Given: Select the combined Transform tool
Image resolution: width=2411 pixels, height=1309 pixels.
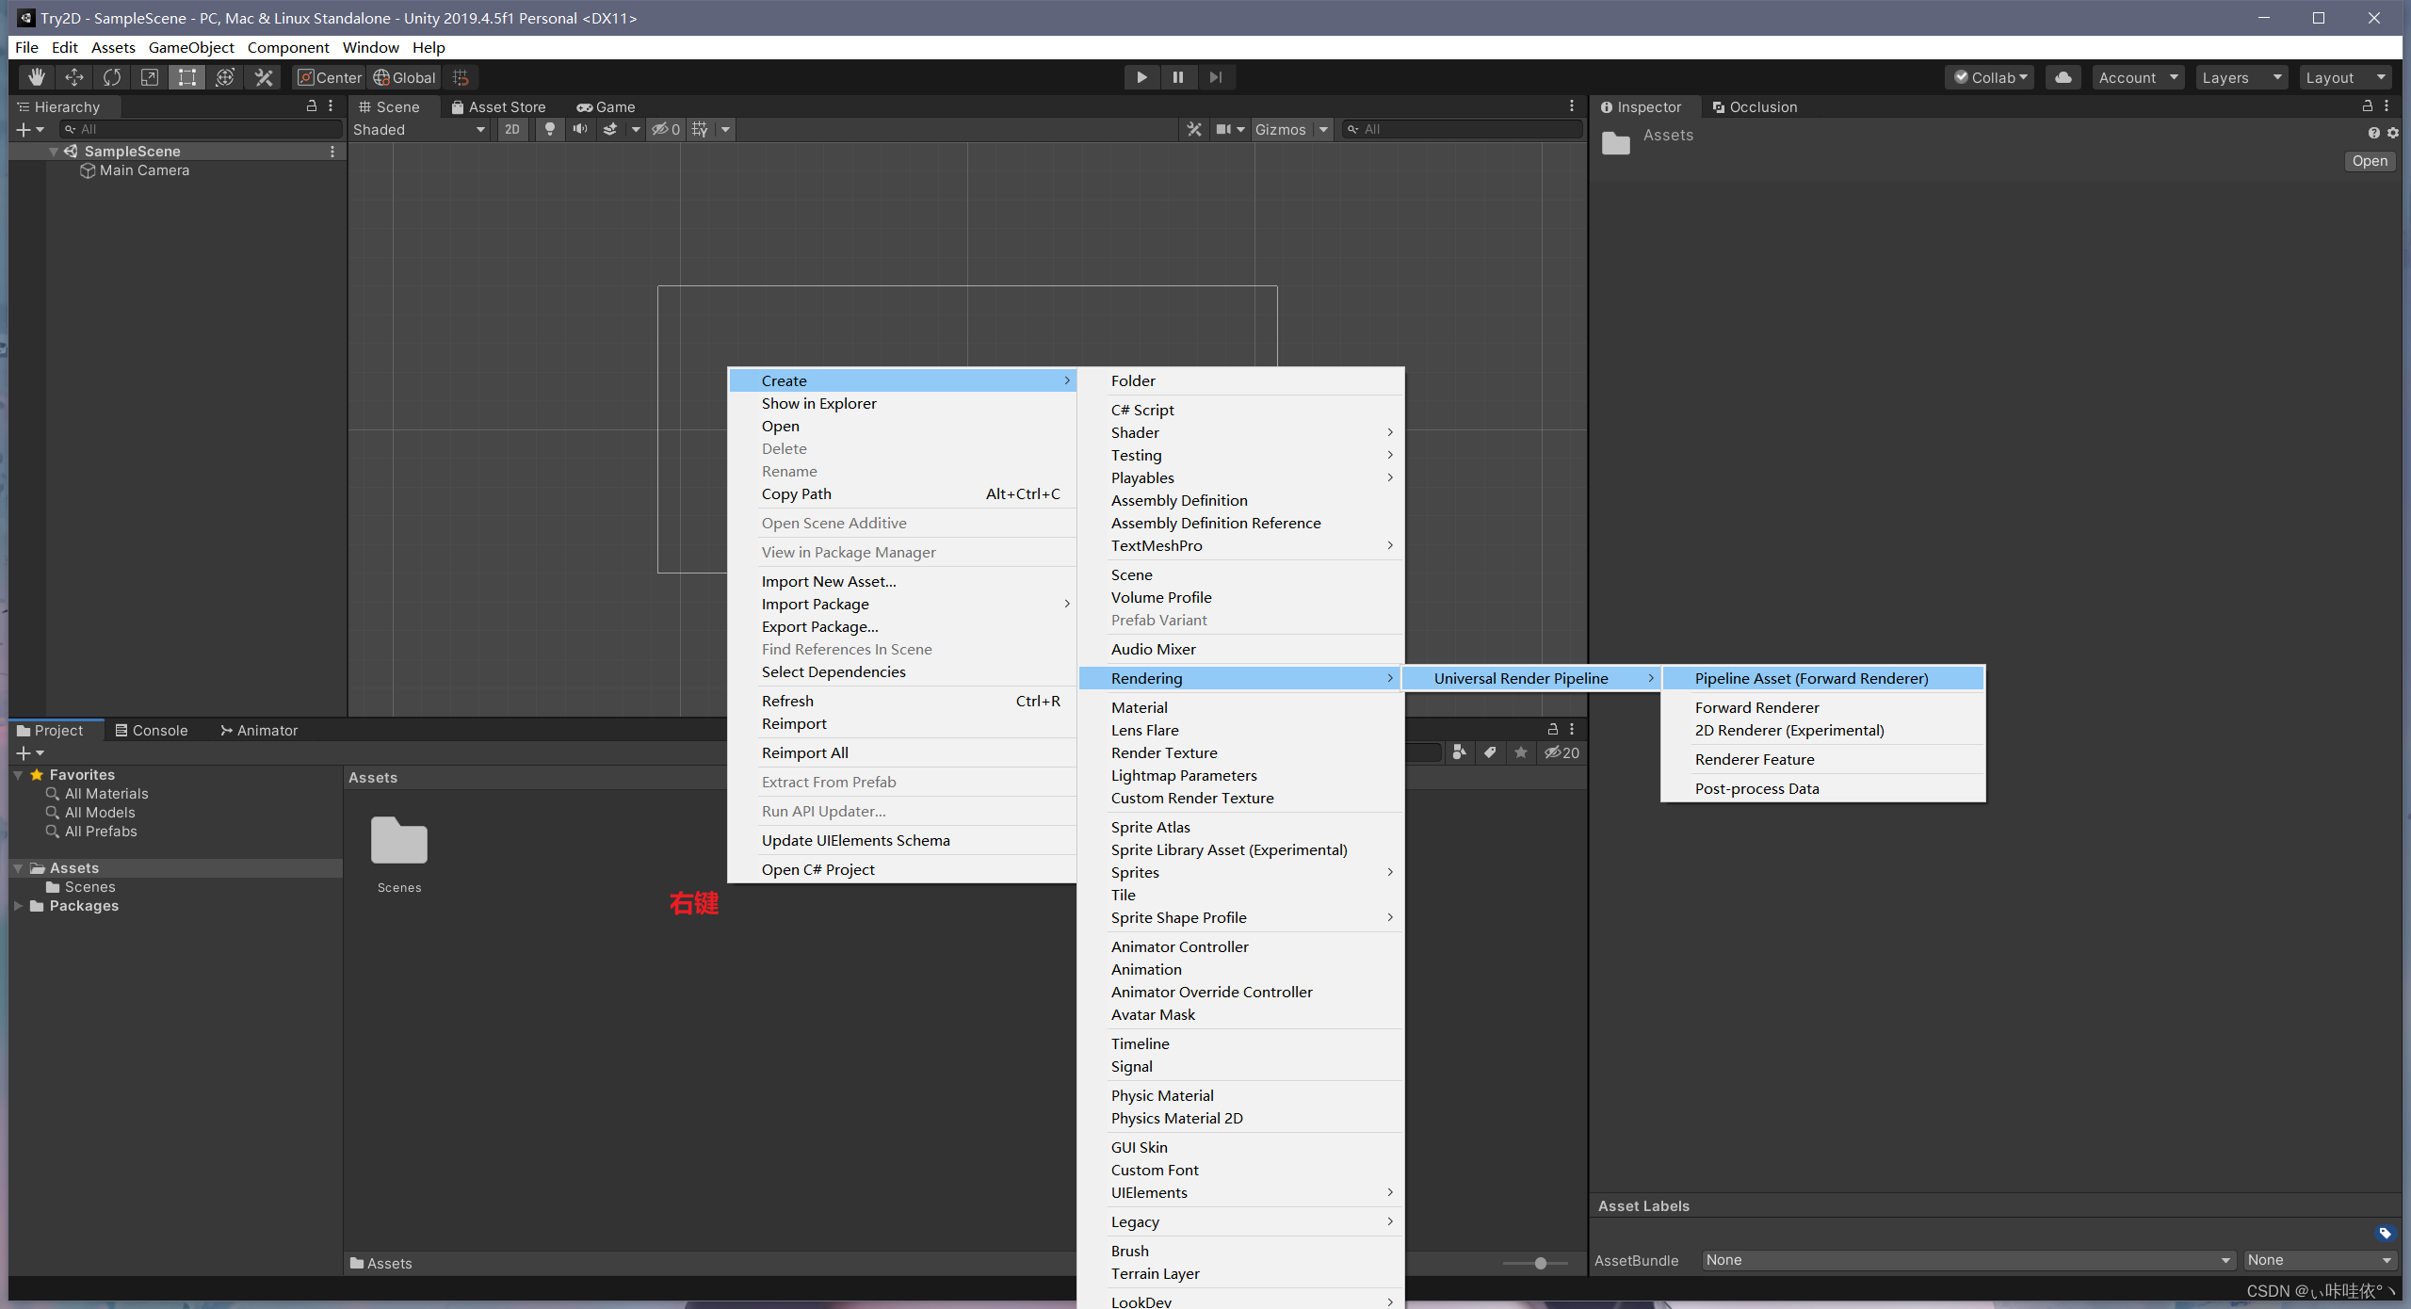Looking at the screenshot, I should [224, 77].
